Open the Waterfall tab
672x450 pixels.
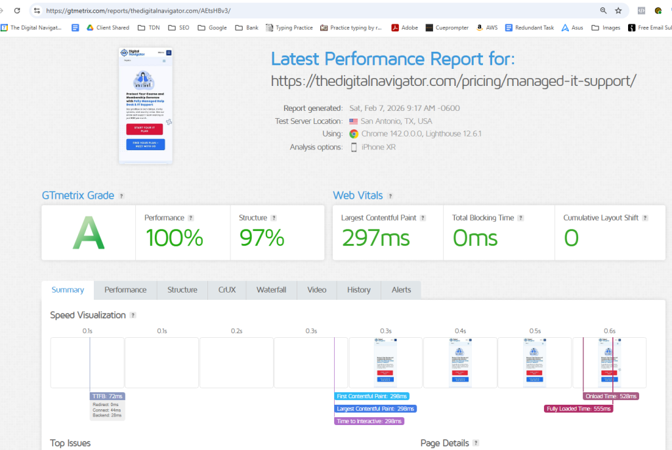(271, 290)
